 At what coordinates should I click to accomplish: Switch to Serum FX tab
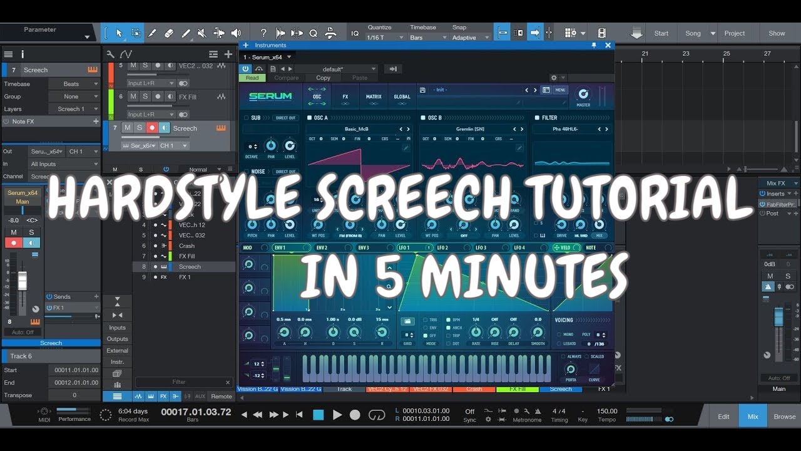click(x=345, y=96)
